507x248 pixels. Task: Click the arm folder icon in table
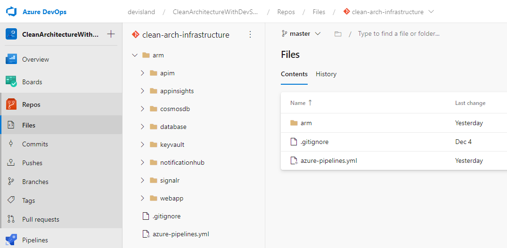[294, 123]
